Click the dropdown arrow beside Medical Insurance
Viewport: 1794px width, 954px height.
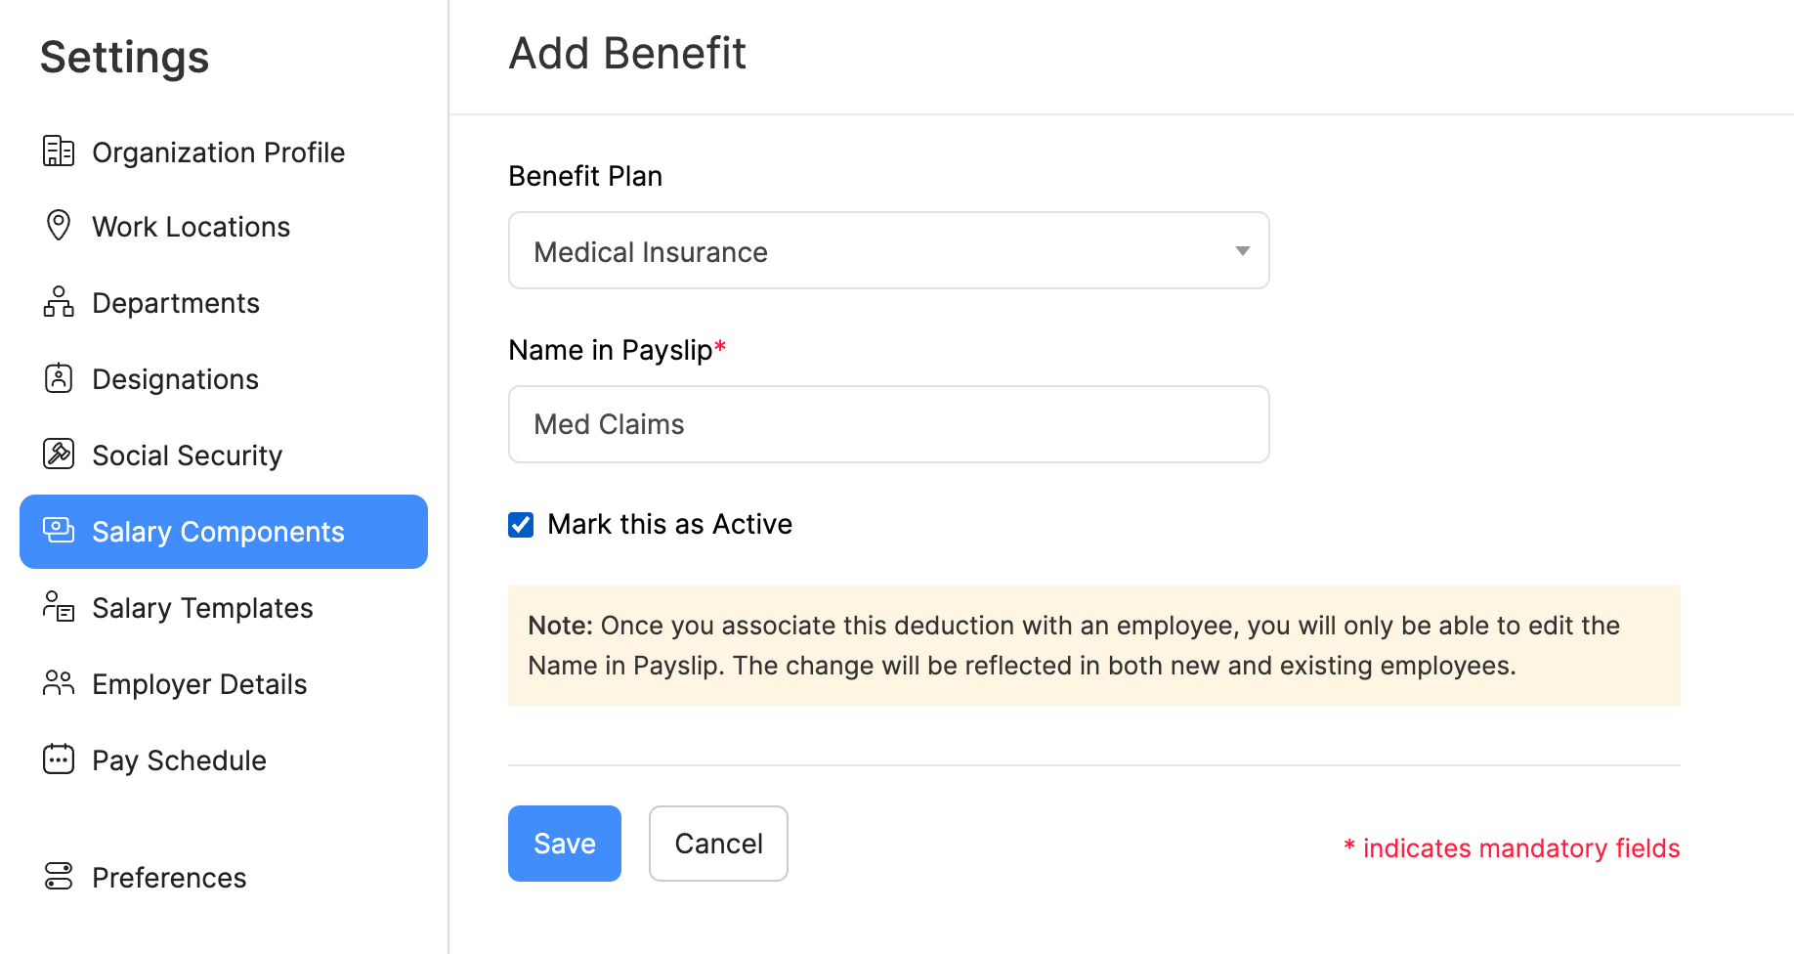tap(1242, 250)
